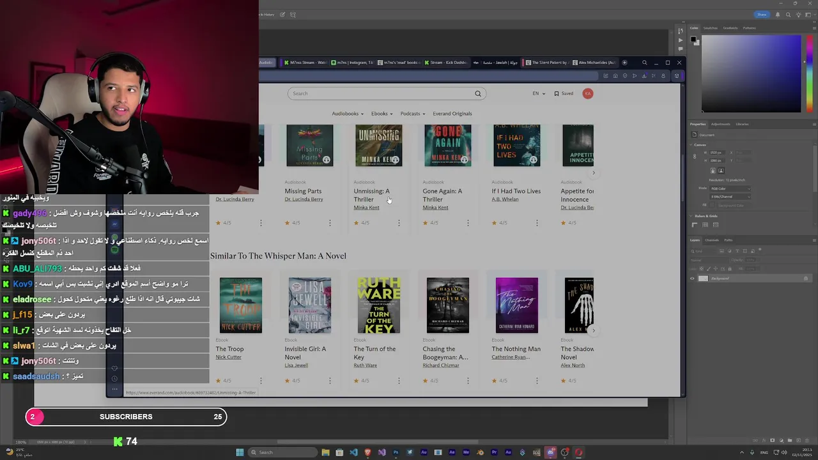
Task: Switch to the Libraries tab
Action: click(742, 124)
